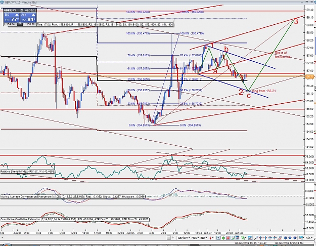Expand the green cursor tool dropdown arrow

point(246,238)
